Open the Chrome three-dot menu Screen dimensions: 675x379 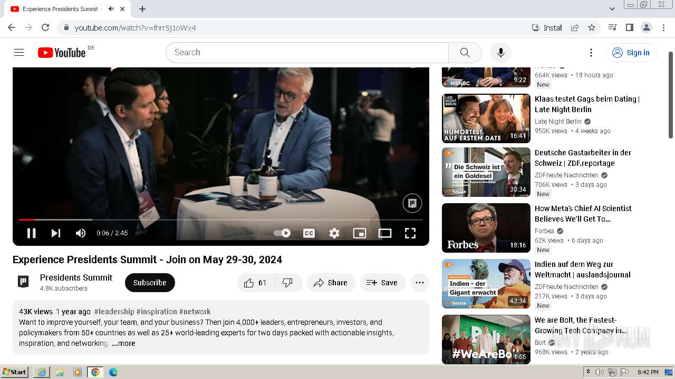(663, 27)
